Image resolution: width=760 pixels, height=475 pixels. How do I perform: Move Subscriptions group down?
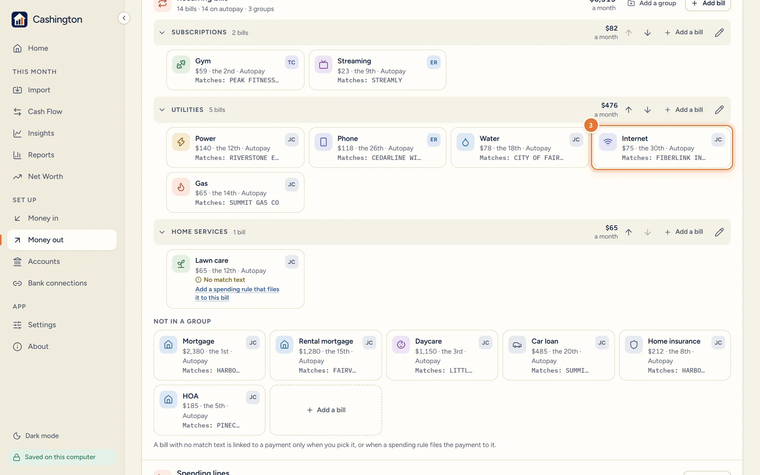tap(648, 33)
